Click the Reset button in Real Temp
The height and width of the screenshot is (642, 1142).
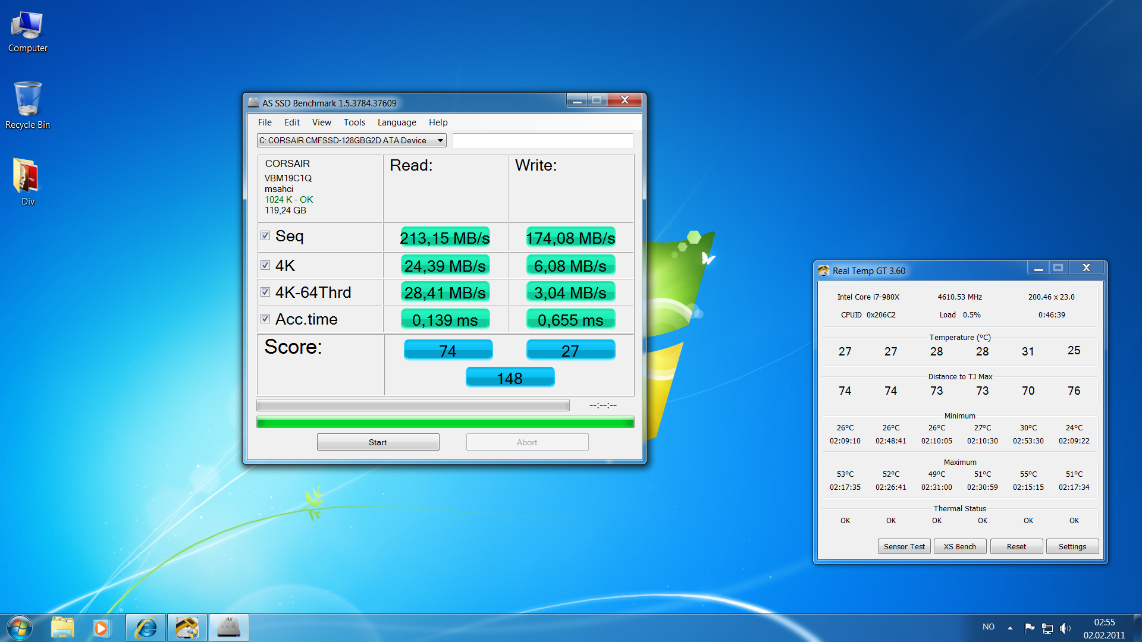coord(1016,546)
